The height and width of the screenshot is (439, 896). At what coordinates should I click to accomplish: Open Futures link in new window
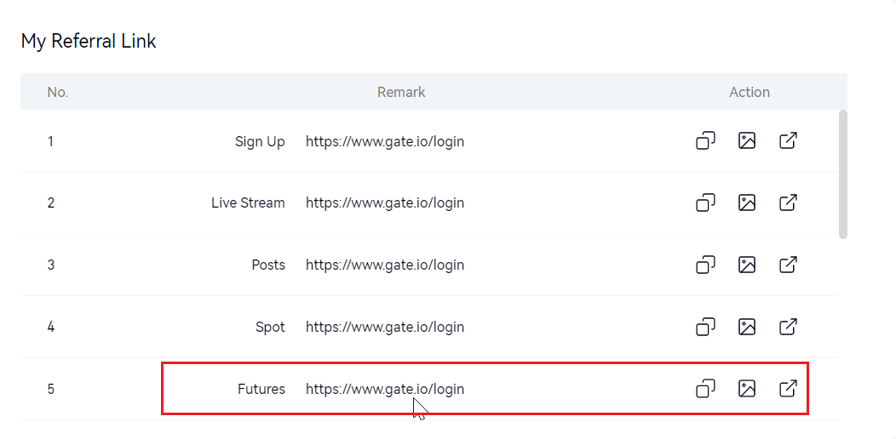pos(789,389)
